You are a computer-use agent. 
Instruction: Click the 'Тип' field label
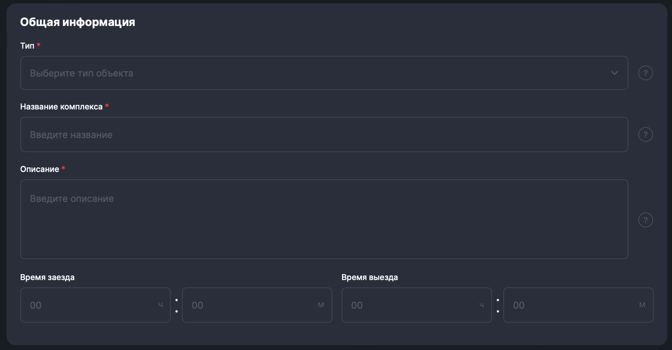pos(27,46)
